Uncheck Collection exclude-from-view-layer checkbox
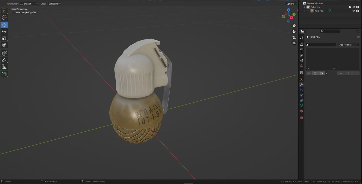362x184 pixels. pos(350,7)
